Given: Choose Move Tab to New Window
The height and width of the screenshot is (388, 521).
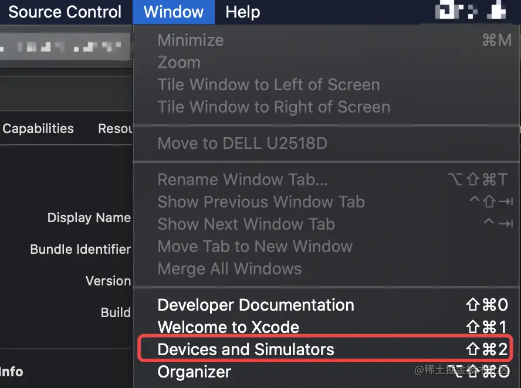Looking at the screenshot, I should [x=327, y=246].
